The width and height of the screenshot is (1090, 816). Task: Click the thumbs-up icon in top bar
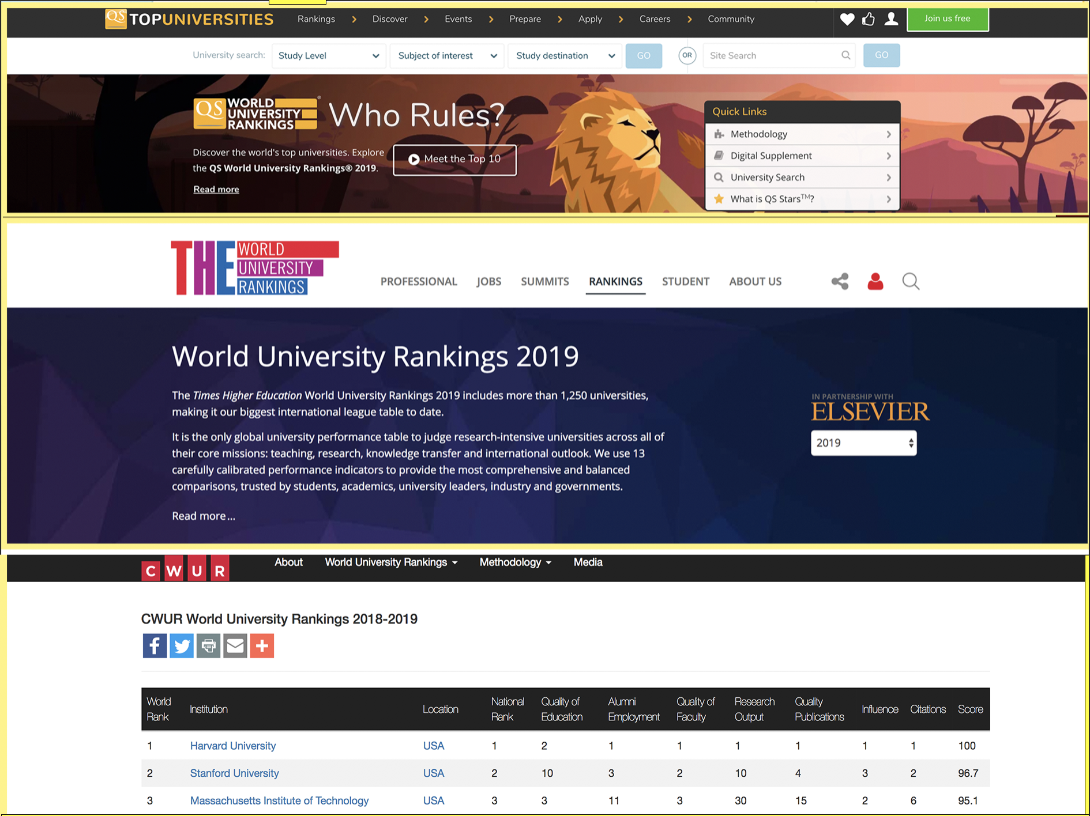tap(869, 20)
